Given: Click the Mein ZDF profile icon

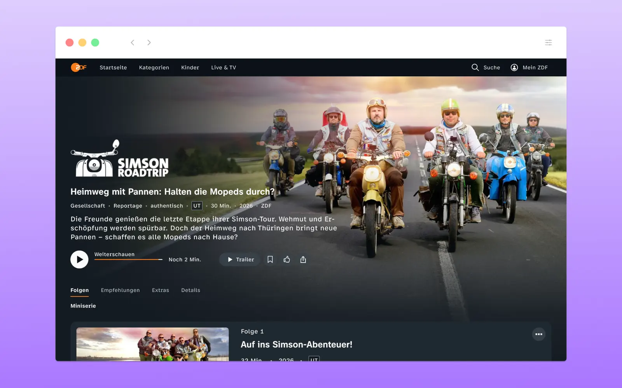Looking at the screenshot, I should tap(514, 68).
